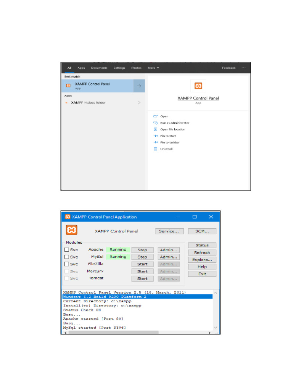Click the Service... button

click(x=169, y=231)
